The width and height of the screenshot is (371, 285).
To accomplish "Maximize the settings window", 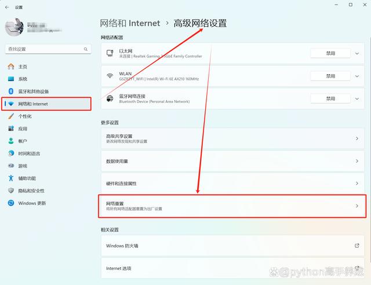I will [351, 5].
